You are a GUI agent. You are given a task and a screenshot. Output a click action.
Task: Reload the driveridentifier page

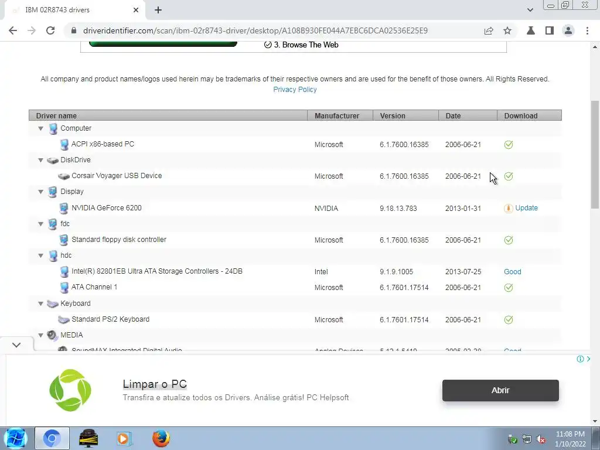pyautogui.click(x=50, y=30)
